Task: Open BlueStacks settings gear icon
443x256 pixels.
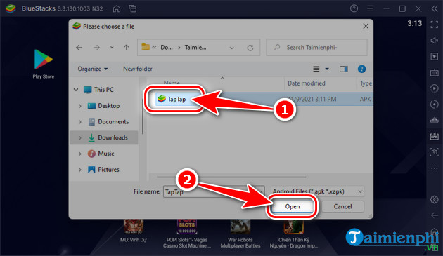Action: (435, 200)
